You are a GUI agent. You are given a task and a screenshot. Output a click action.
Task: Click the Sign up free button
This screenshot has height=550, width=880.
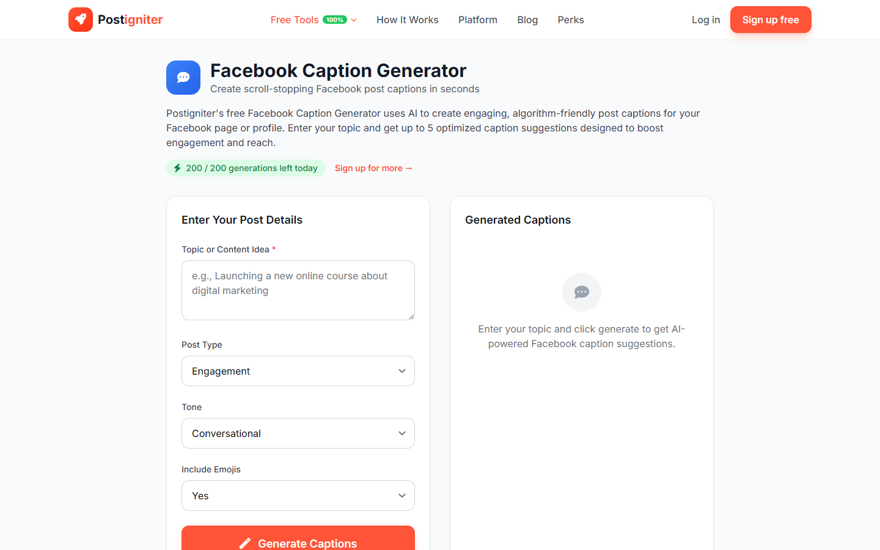coord(771,20)
